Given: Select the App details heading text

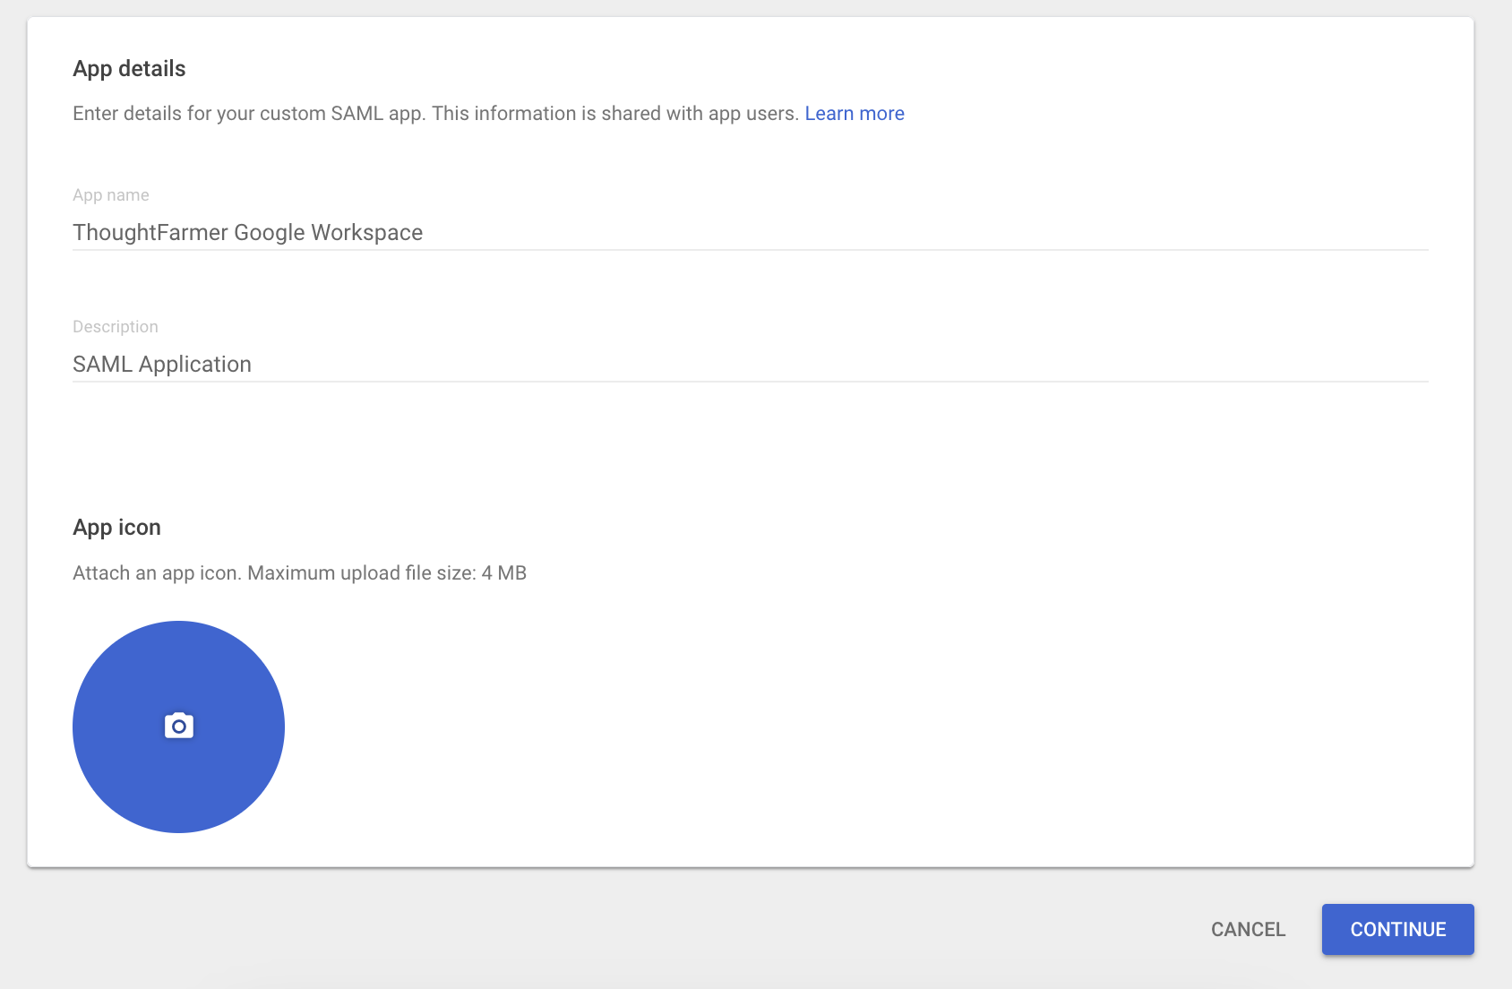Looking at the screenshot, I should point(129,69).
